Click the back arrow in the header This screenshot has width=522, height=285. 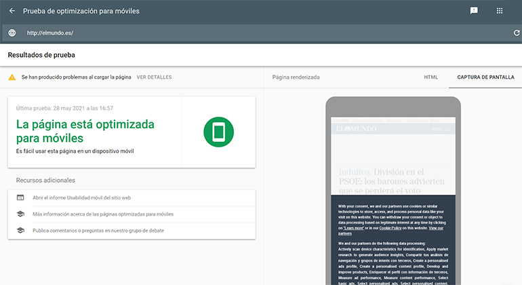coord(12,11)
